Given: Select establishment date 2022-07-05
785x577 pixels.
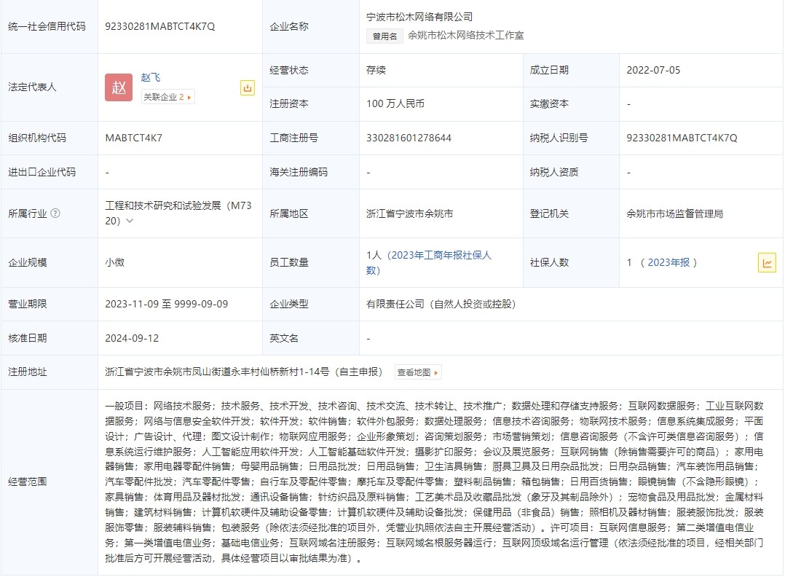Looking at the screenshot, I should [x=653, y=70].
